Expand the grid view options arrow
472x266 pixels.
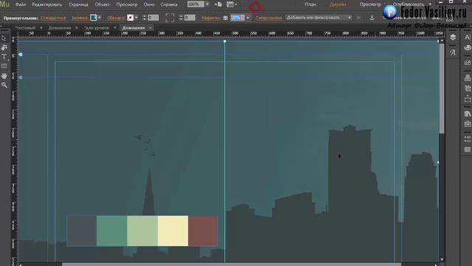[236, 4]
